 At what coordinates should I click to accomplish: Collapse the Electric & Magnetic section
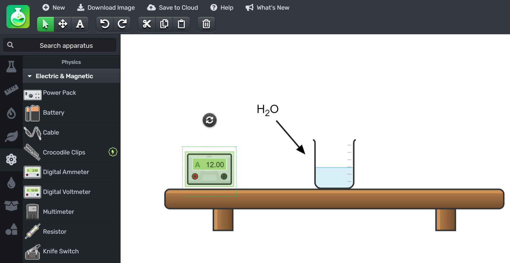point(30,76)
